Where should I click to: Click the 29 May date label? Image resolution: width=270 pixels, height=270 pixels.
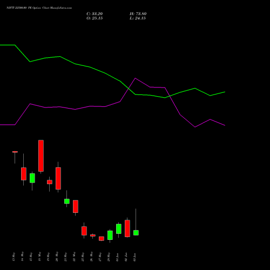click(x=109, y=256)
